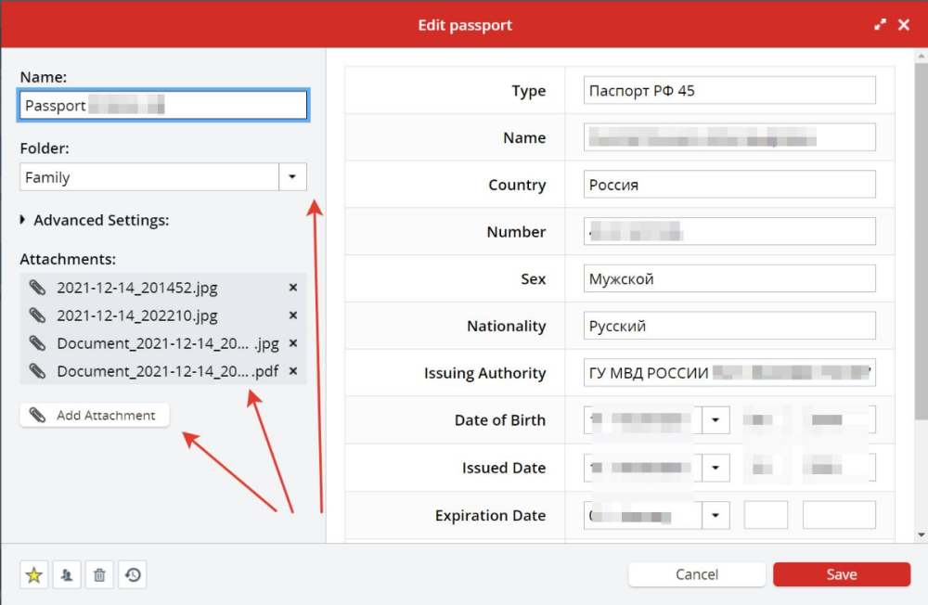The height and width of the screenshot is (605, 928).
Task: Click the favorite star icon
Action: [x=34, y=574]
